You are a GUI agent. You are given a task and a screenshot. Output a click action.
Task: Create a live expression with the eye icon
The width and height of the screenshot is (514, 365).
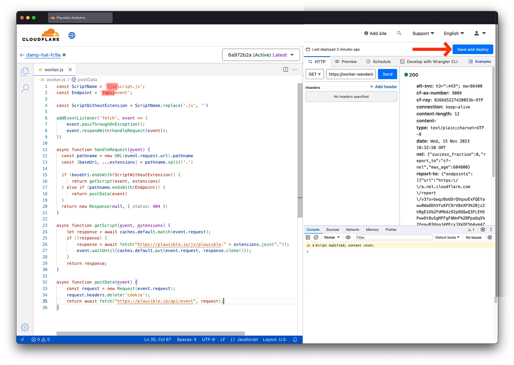click(x=348, y=237)
